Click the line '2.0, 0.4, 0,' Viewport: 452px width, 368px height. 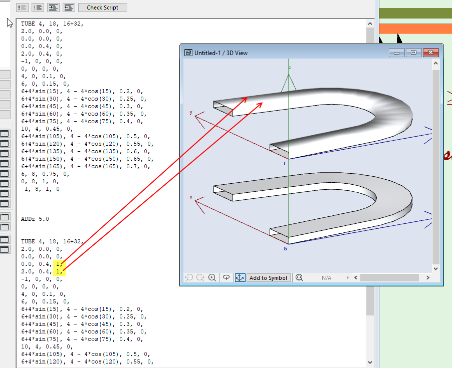click(x=42, y=54)
